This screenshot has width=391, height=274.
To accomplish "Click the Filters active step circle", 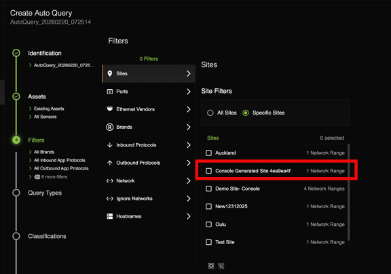I will [x=16, y=140].
